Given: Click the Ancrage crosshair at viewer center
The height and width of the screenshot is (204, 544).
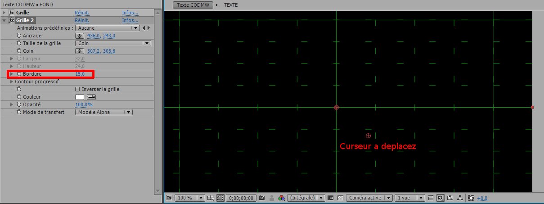Looking at the screenshot, I should click(x=336, y=107).
